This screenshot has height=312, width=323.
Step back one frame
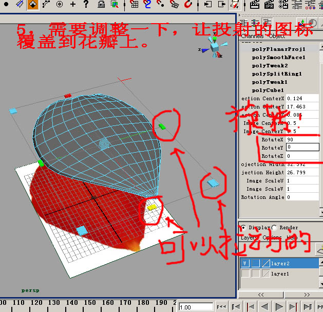[x=236, y=307]
